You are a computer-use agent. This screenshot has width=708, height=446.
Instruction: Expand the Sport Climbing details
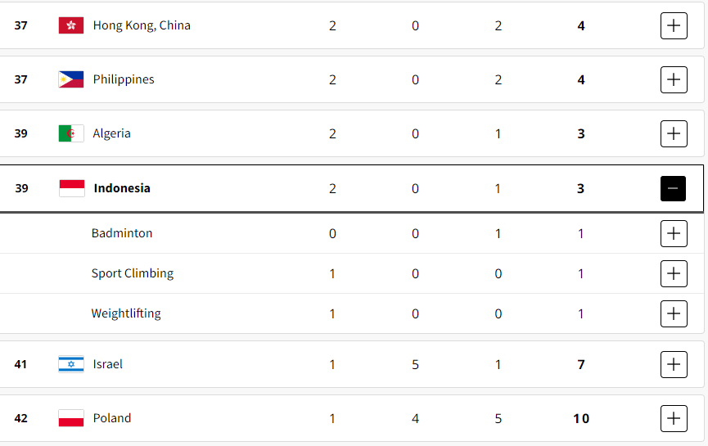click(673, 273)
